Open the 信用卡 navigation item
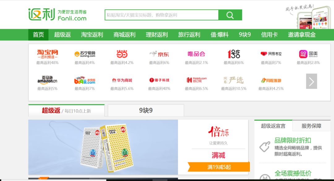This screenshot has height=181, width=334. [269, 35]
